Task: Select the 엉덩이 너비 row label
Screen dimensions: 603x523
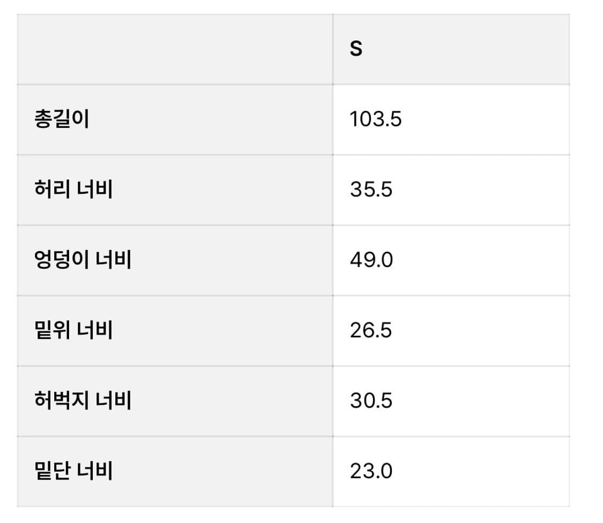Action: [x=83, y=260]
